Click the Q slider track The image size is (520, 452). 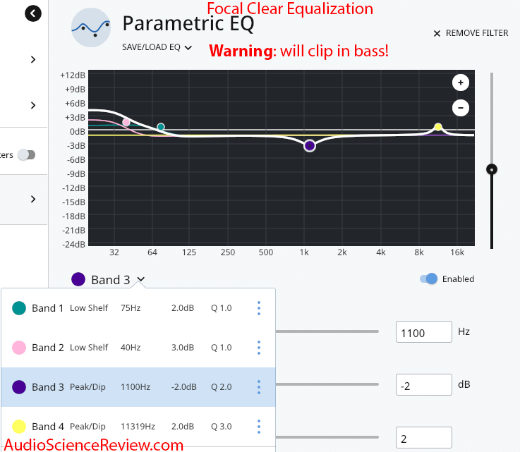pos(327,437)
